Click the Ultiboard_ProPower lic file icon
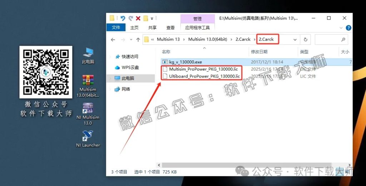This screenshot has width=366, height=186. [x=165, y=76]
